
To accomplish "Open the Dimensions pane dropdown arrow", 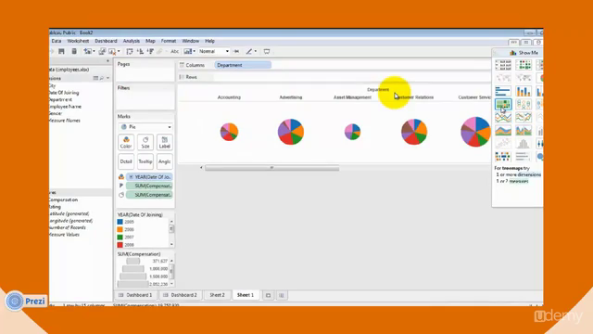I will 108,78.
